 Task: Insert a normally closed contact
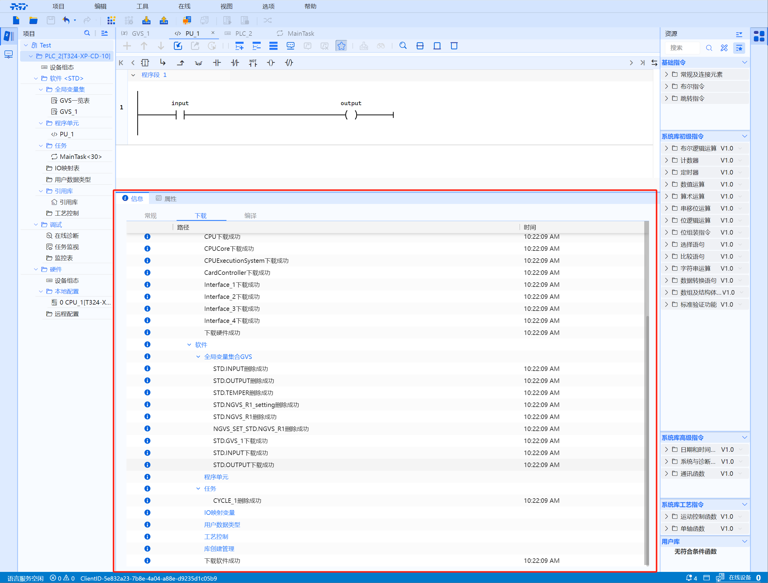click(235, 63)
